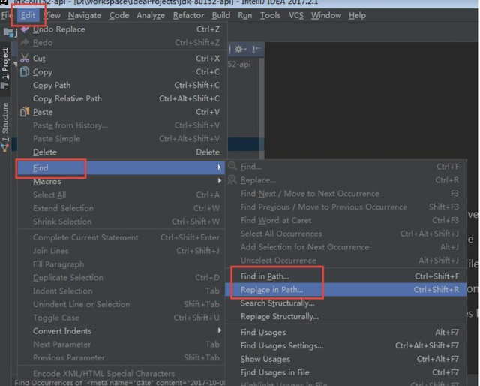Choose Replace Structurally...

346,316
